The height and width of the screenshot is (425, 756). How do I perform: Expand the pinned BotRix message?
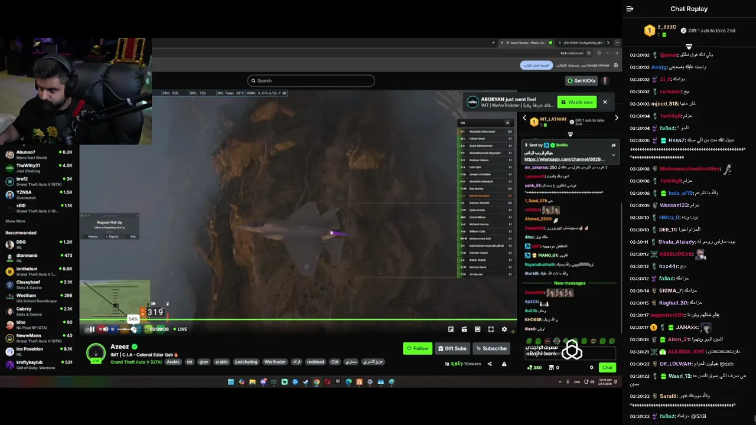coord(613,155)
